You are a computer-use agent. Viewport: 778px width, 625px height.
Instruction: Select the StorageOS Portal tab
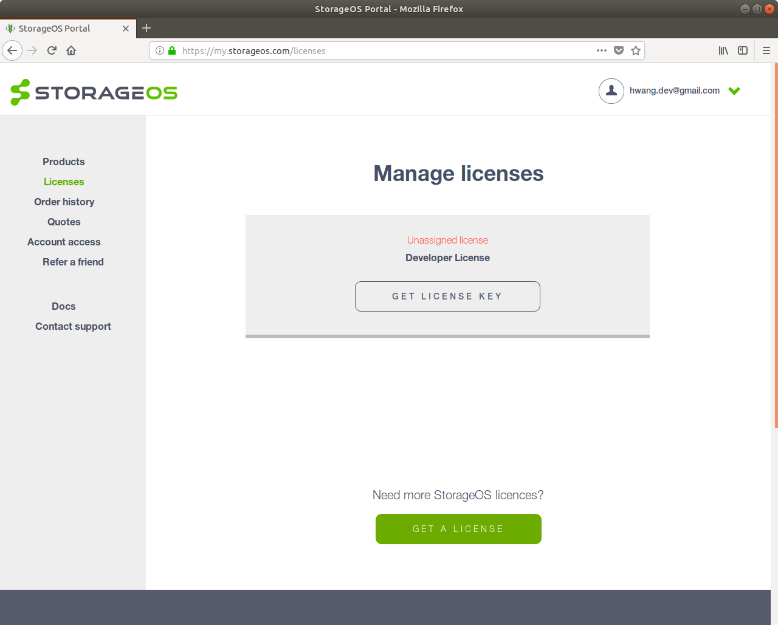(x=67, y=29)
